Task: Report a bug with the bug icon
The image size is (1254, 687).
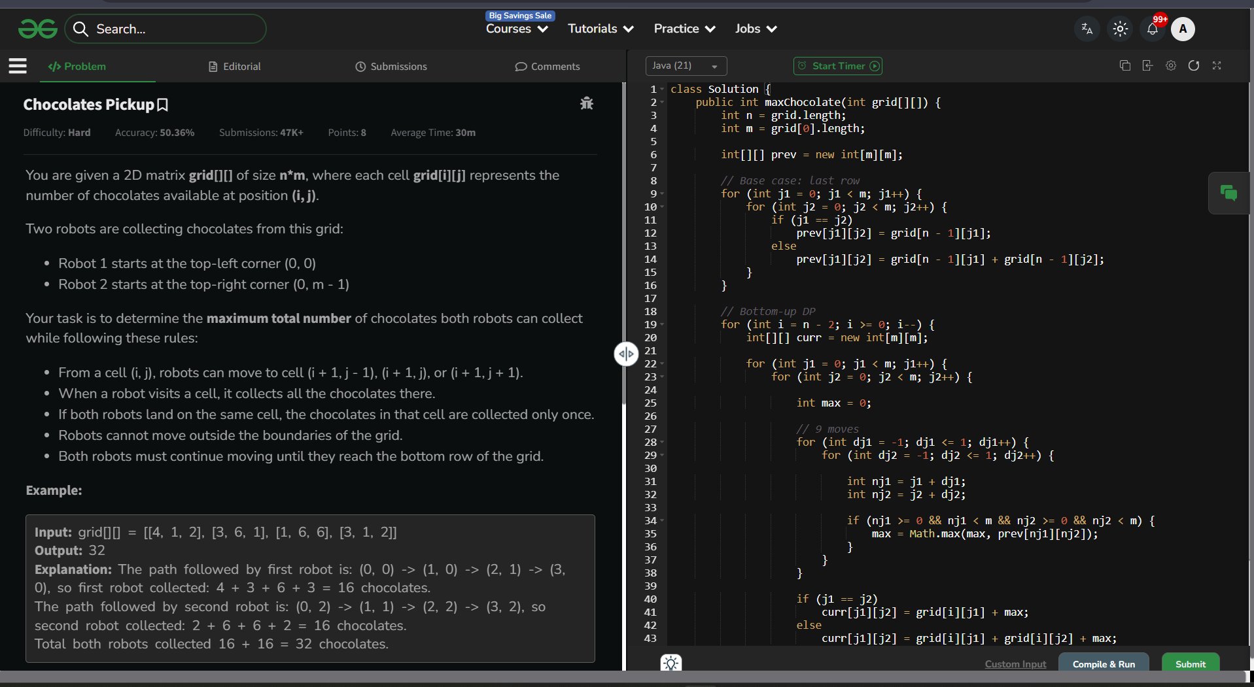Action: pos(586,103)
